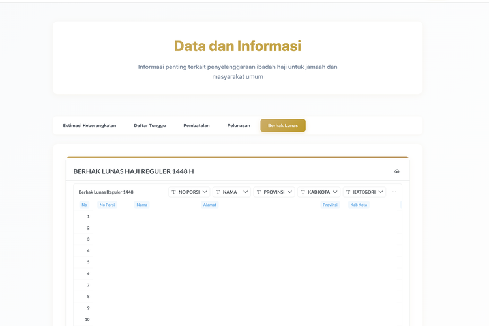The height and width of the screenshot is (326, 489).
Task: Select row number 3
Action: 88,239
